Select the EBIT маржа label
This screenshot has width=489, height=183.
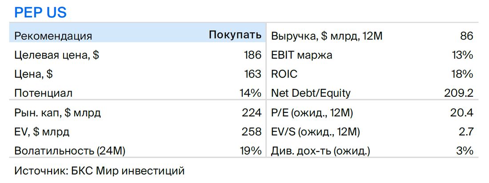301,55
